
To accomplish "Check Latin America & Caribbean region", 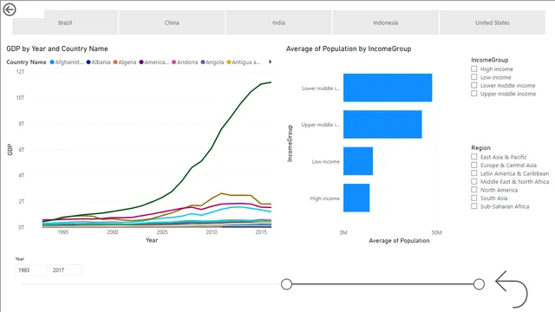I will coord(474,173).
